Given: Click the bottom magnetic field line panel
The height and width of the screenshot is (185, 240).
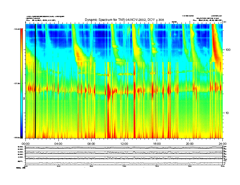Looking at the screenshot, I should click(x=124, y=162).
